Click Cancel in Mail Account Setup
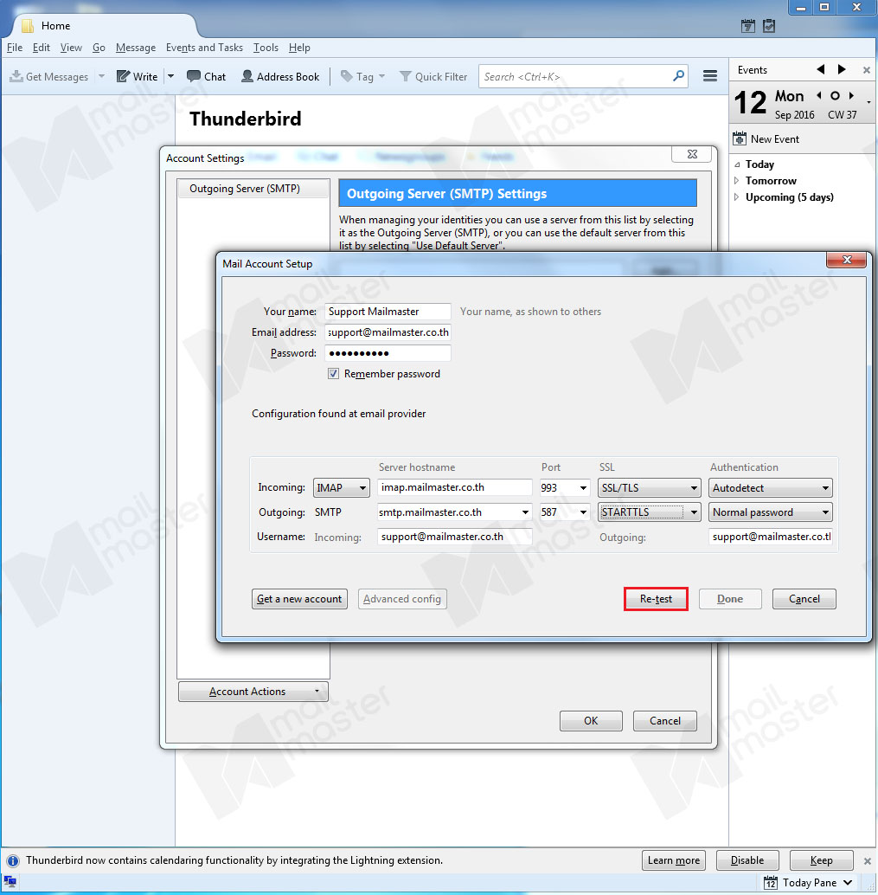878x895 pixels. [804, 599]
